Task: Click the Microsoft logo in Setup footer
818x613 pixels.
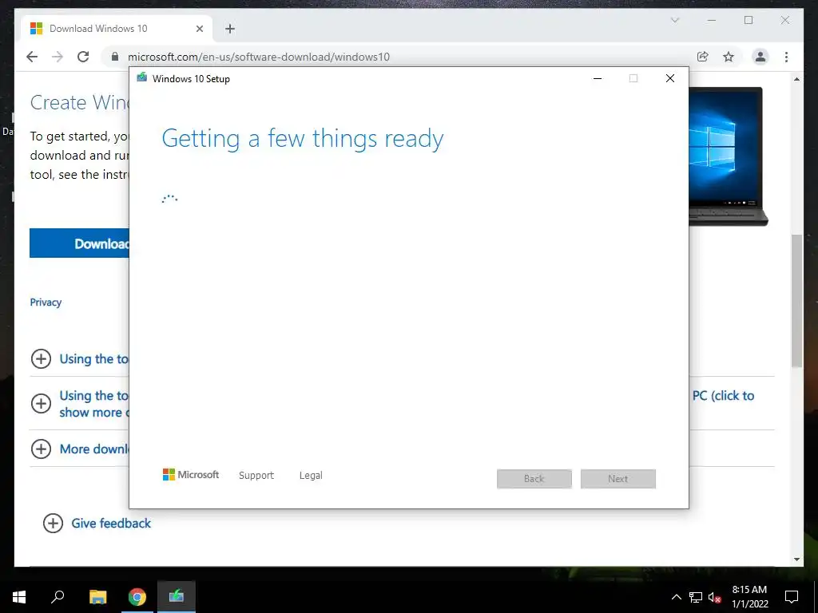Action: pyautogui.click(x=191, y=475)
